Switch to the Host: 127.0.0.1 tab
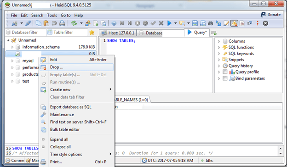This screenshot has height=167, width=287. [118, 33]
